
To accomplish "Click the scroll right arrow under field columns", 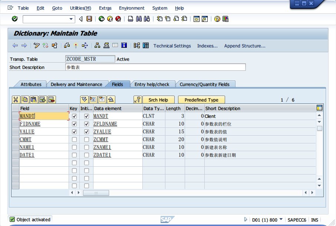I will click(78, 193).
